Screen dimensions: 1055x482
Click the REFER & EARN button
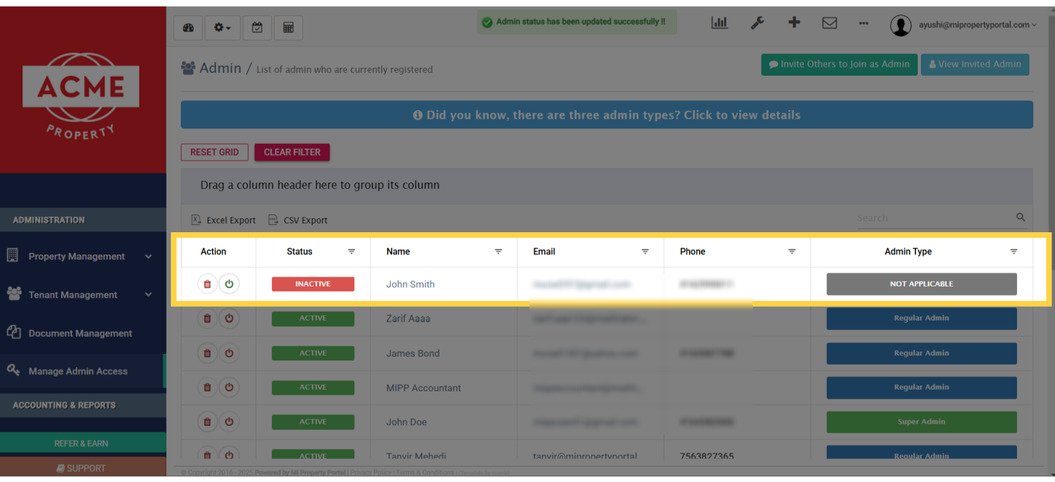pyautogui.click(x=82, y=443)
